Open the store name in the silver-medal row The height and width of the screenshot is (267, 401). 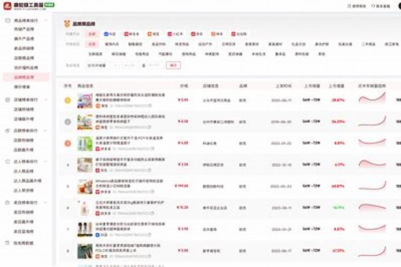pos(218,122)
